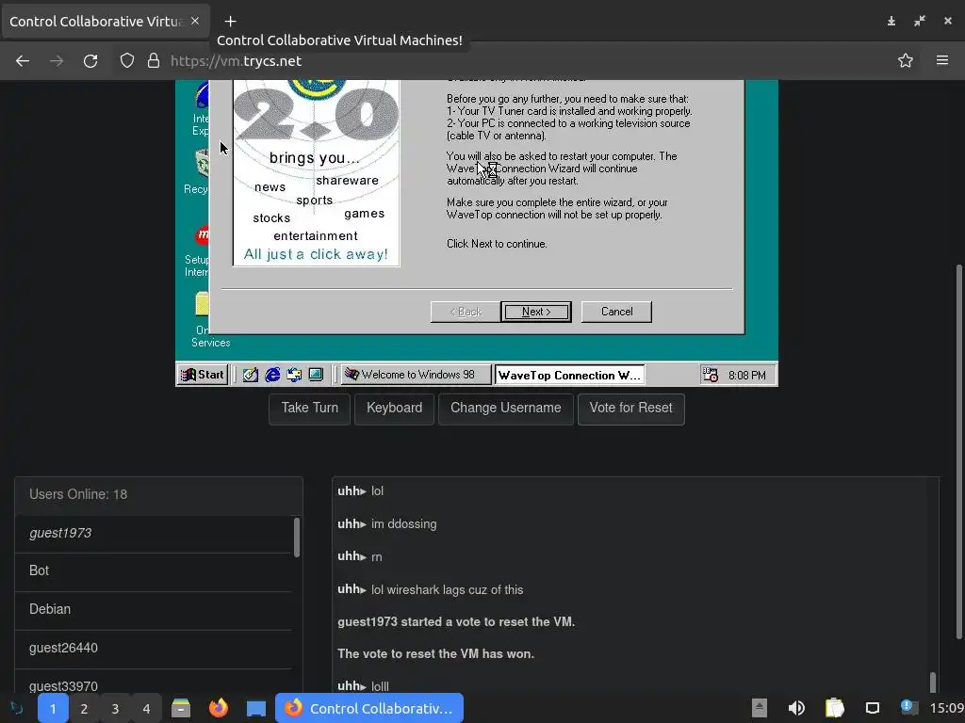Click the Internet Explorer desktop icon
This screenshot has height=723, width=965.
tap(201, 107)
